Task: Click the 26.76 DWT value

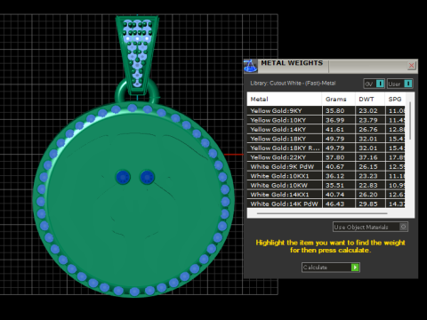Action: pyautogui.click(x=368, y=130)
